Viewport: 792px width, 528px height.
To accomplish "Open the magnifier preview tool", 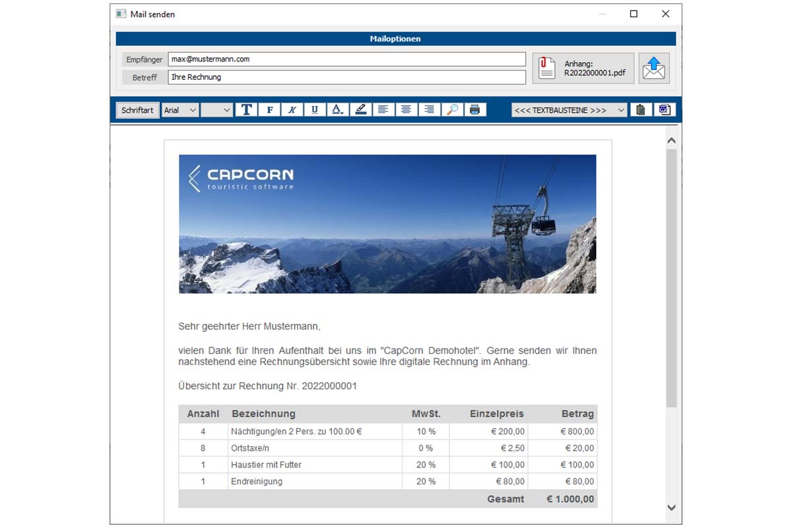I will [x=452, y=110].
